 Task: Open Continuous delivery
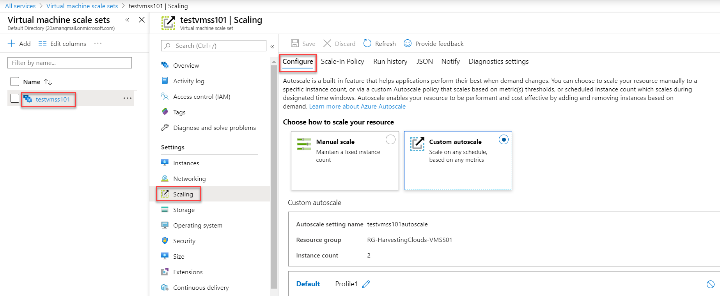tap(201, 287)
